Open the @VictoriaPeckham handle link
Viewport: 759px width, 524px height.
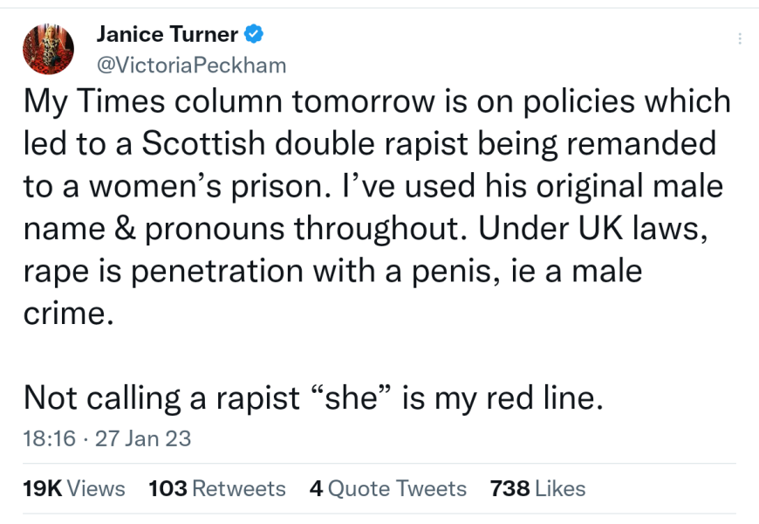(190, 65)
